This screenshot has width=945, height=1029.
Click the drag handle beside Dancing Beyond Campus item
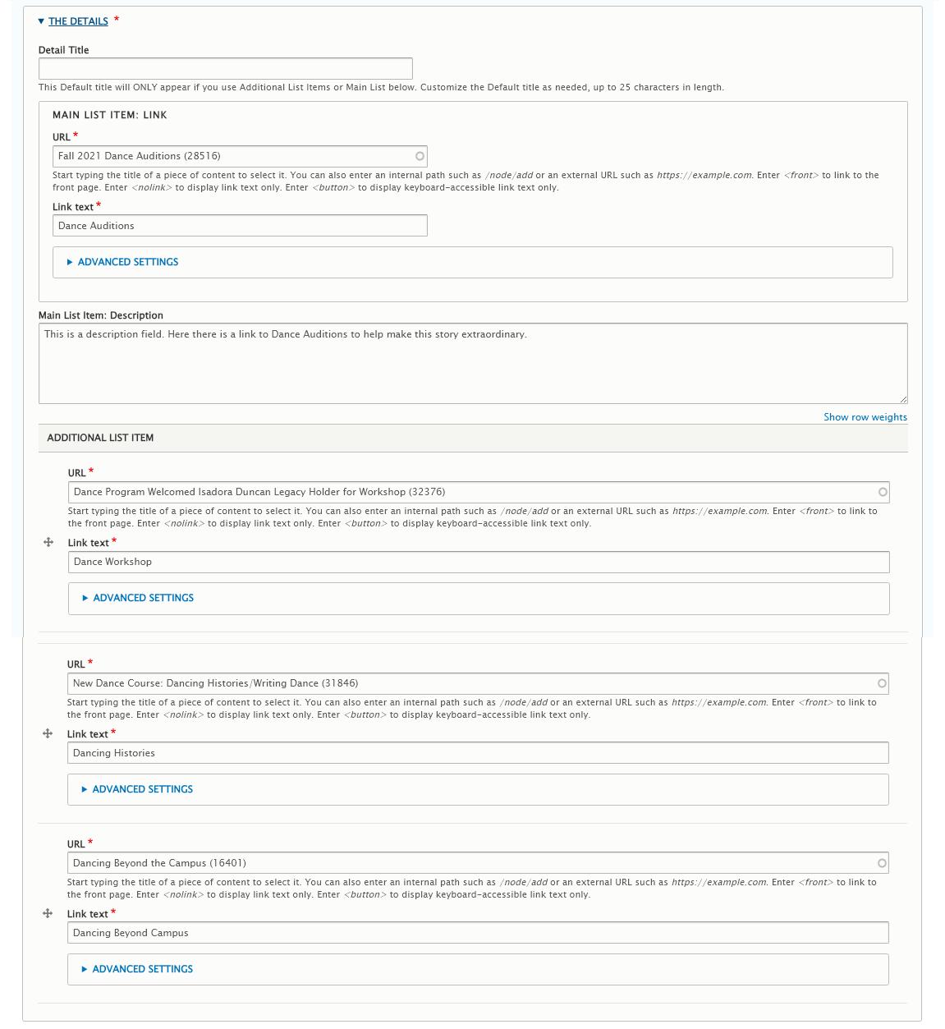(48, 913)
